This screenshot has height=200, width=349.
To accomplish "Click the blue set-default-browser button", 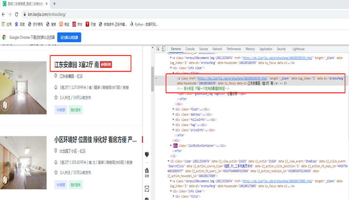I will pyautogui.click(x=69, y=37).
